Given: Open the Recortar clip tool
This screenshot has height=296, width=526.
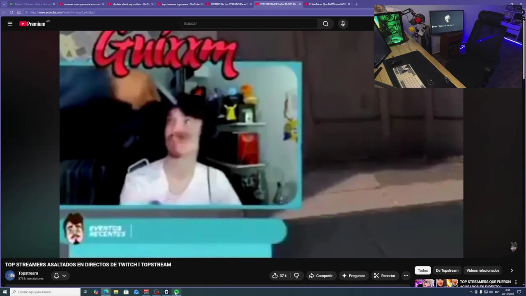Looking at the screenshot, I should [x=385, y=276].
